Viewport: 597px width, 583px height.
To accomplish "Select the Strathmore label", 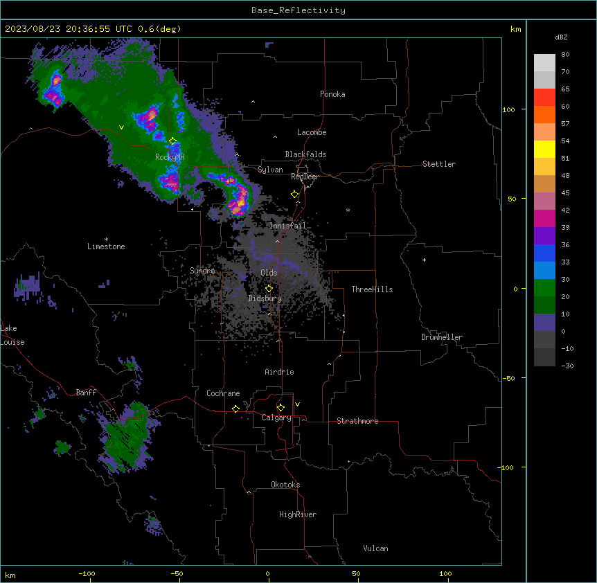I will tap(357, 421).
